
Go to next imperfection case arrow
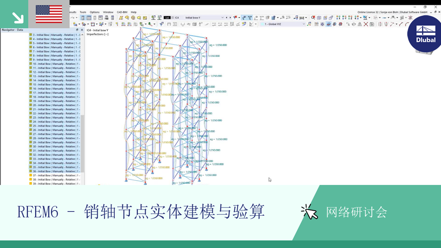point(230,17)
